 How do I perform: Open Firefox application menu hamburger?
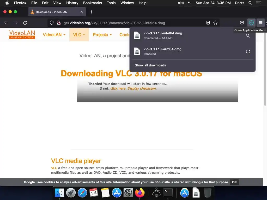261,23
